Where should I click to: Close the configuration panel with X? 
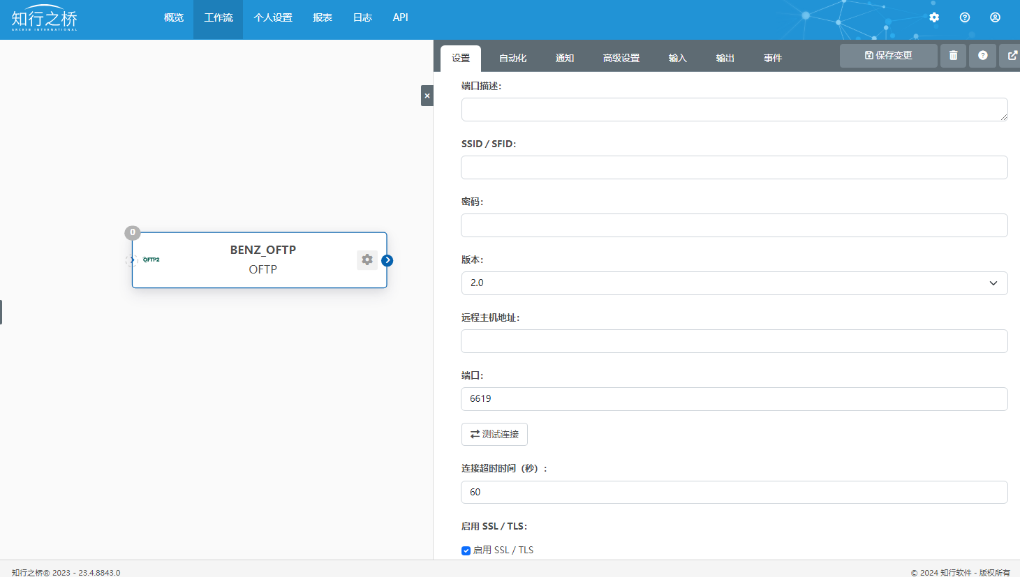pos(427,96)
